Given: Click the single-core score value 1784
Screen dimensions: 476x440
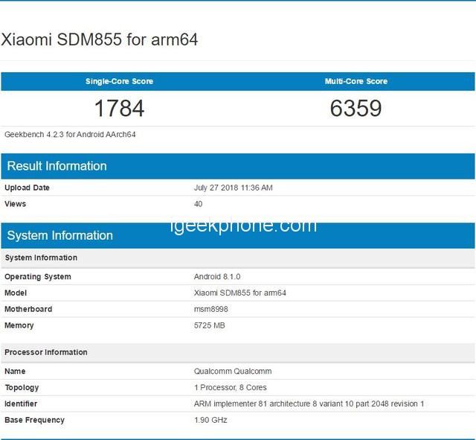Looking at the screenshot, I should click(x=119, y=108).
